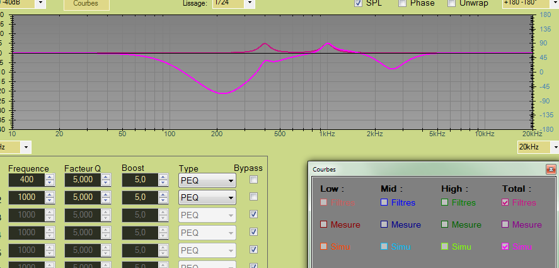Enable the Low Simu curve checkbox
Screen dimensions: 559x268
(x=323, y=246)
